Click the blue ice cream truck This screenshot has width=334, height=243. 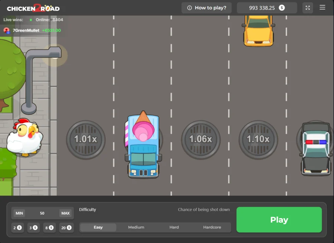point(143,145)
